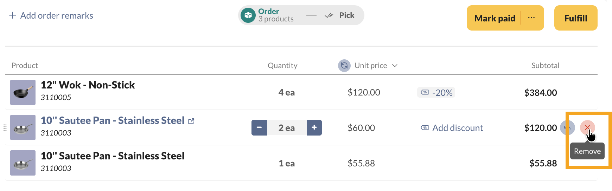Viewport: 612px width, 191px height.
Task: Click the red Remove X icon
Action: 587,127
